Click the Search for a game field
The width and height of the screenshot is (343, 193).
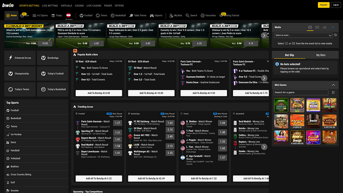[301, 92]
